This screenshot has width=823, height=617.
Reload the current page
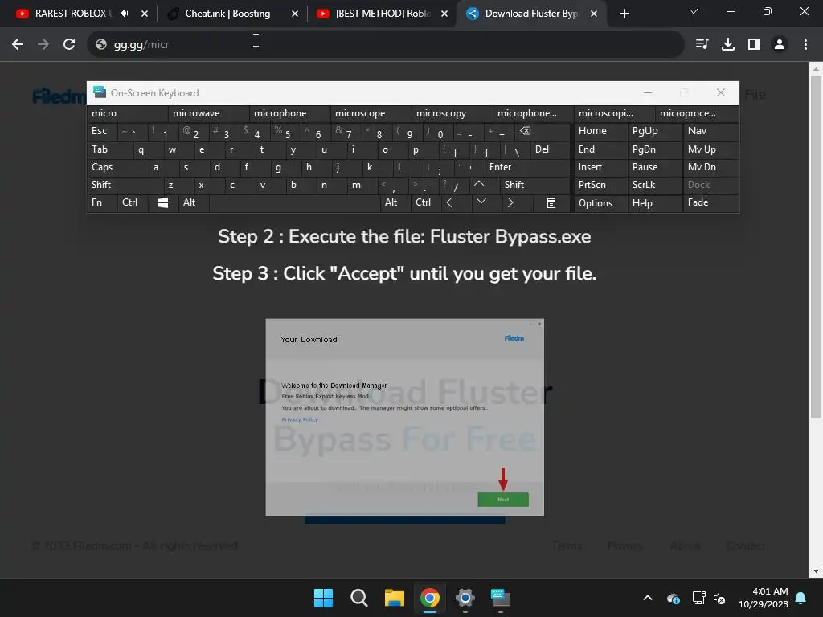pos(69,45)
